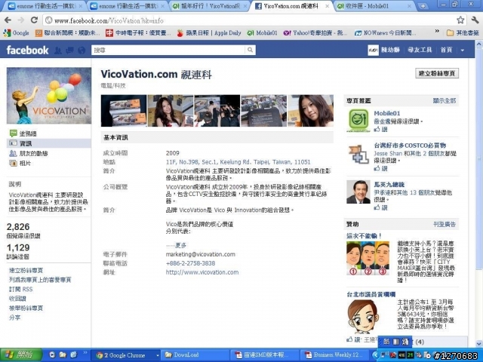
Task: Open the NOWnews bookmark
Action: tap(385, 33)
